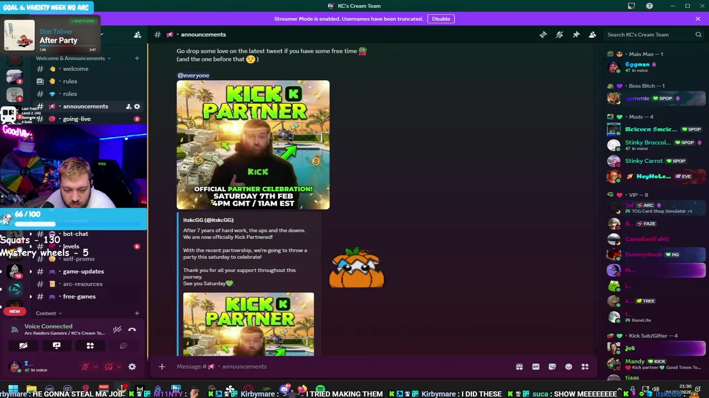The height and width of the screenshot is (398, 709).
Task: Open the large Kick Partner celebration image
Action: (x=253, y=145)
